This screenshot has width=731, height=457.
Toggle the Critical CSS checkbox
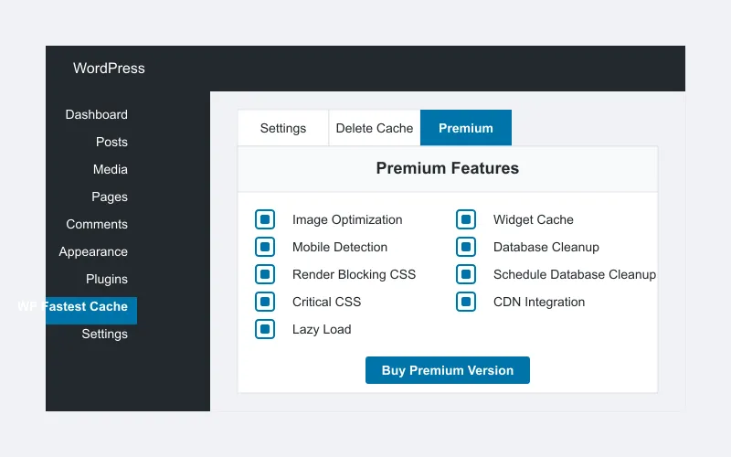click(265, 302)
